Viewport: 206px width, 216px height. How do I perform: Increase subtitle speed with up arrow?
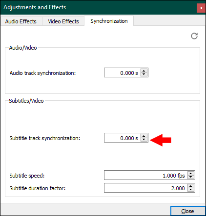(191, 173)
